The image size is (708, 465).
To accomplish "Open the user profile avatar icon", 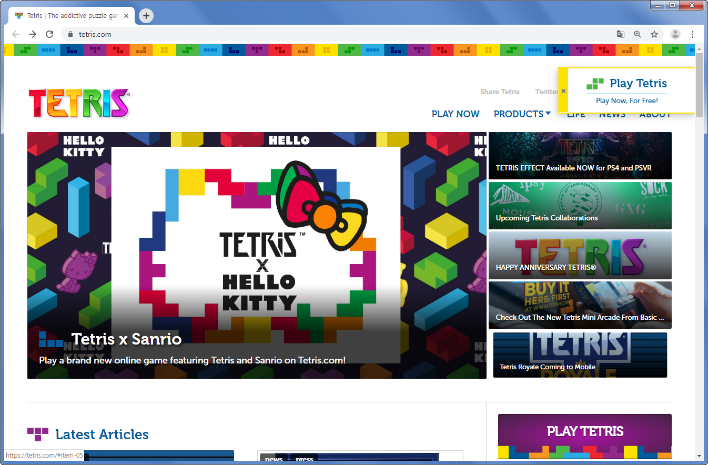I will [x=675, y=34].
